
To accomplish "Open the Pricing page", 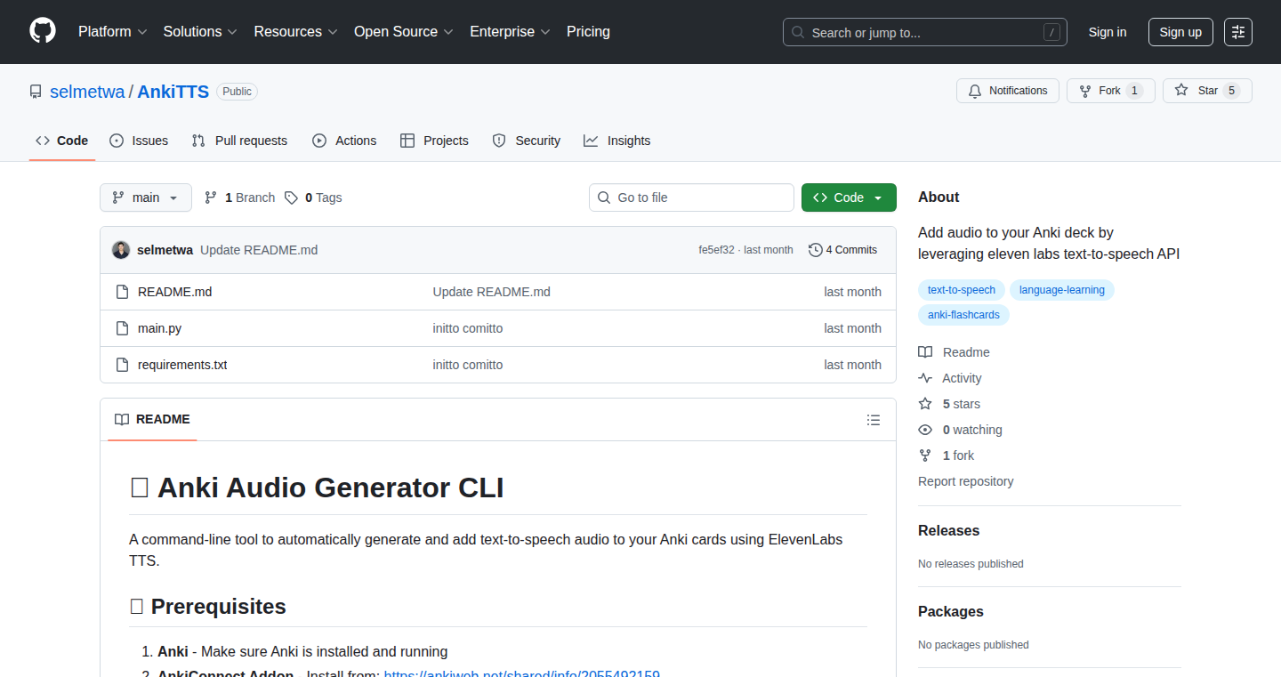I will 588,32.
